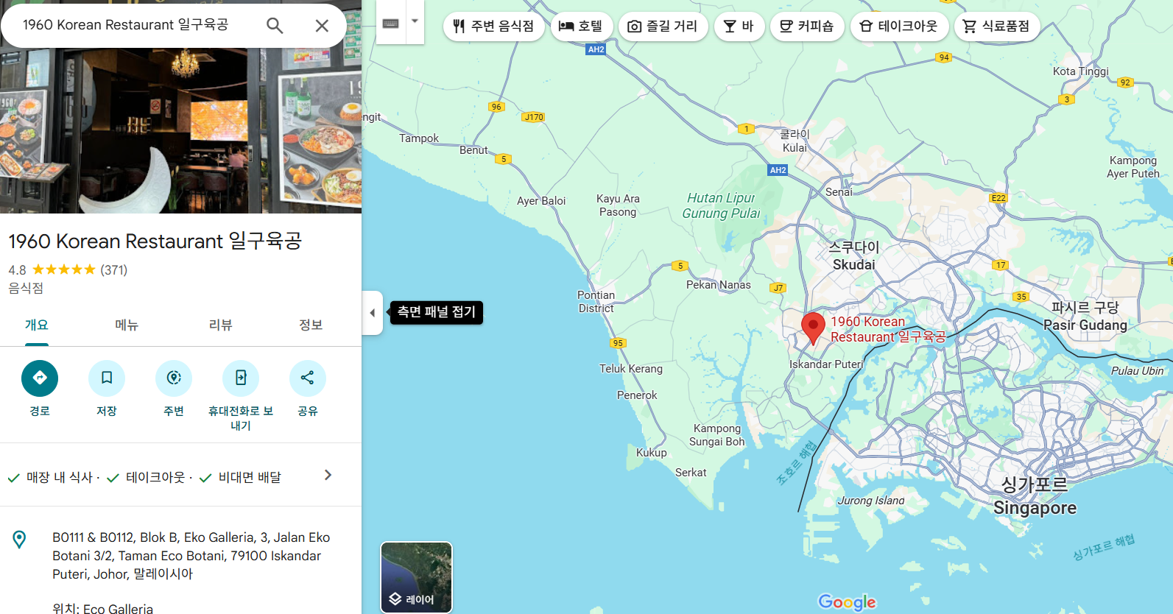Click the Hutan Lipur Gunung Pulai label
1173x614 pixels.
[x=721, y=205]
